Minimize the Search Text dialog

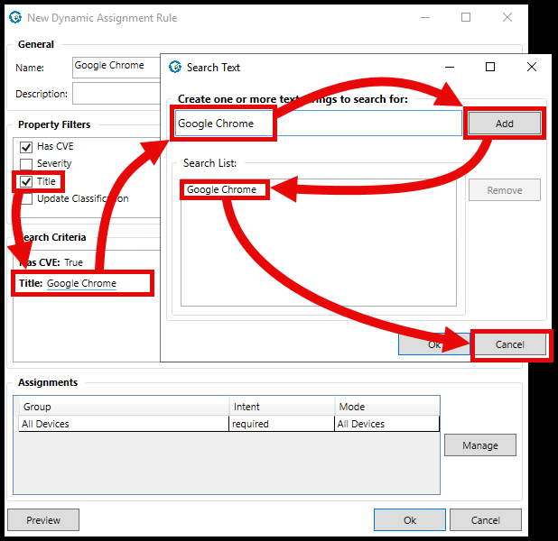coord(450,67)
